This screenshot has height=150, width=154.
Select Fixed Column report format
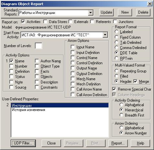tap(117, 37)
